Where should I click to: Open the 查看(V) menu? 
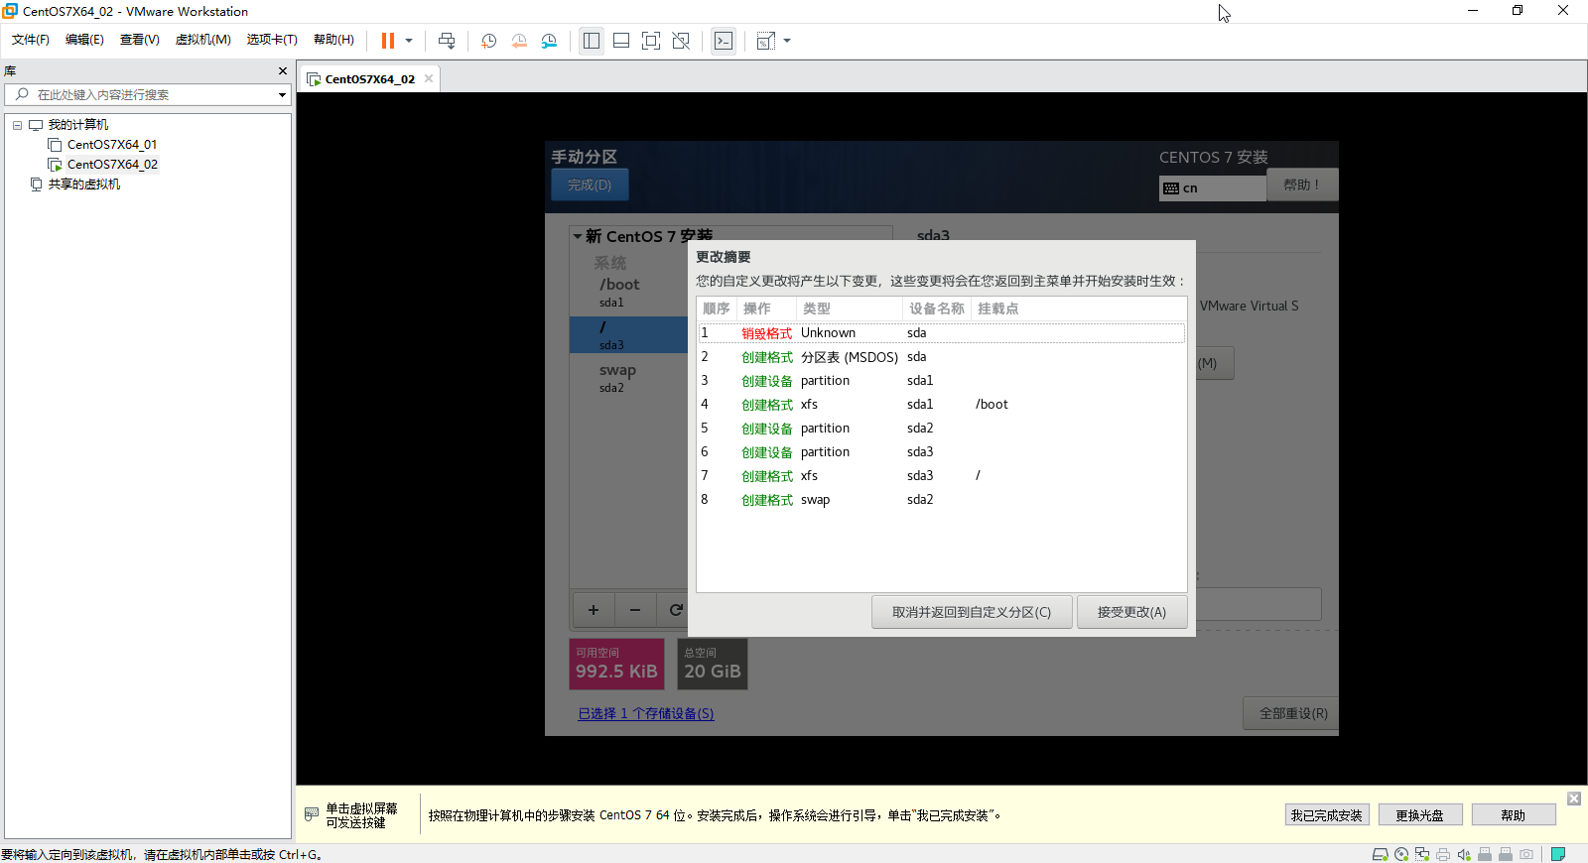coord(140,40)
